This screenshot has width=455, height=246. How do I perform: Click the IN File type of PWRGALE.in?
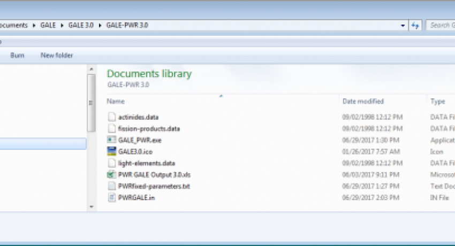click(x=439, y=198)
